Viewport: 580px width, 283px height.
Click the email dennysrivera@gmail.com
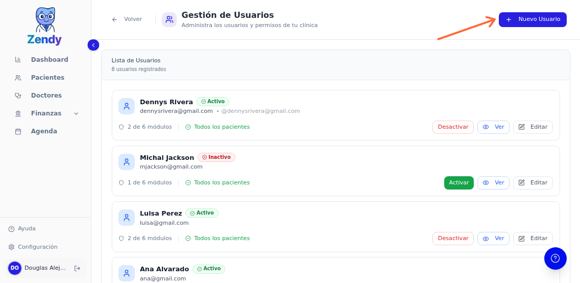(x=177, y=111)
